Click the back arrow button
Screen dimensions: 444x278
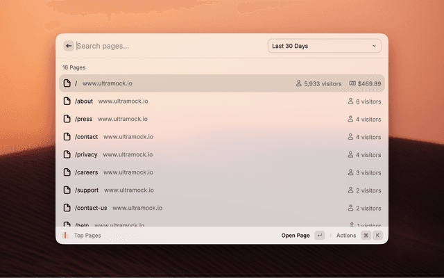[x=69, y=46]
